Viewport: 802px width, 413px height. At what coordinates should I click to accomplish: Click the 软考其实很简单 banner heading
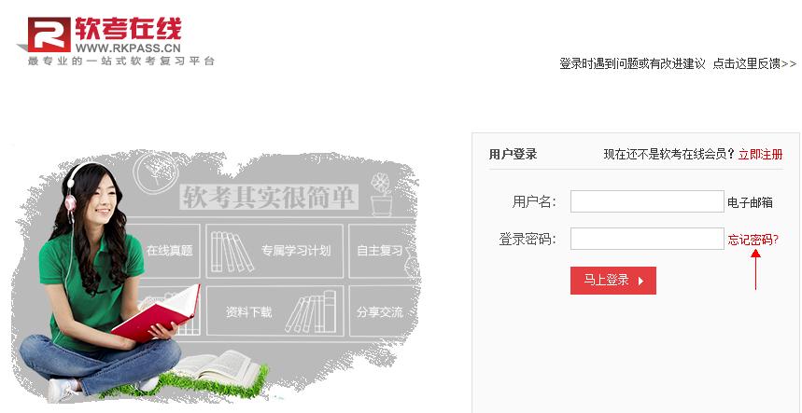click(269, 197)
